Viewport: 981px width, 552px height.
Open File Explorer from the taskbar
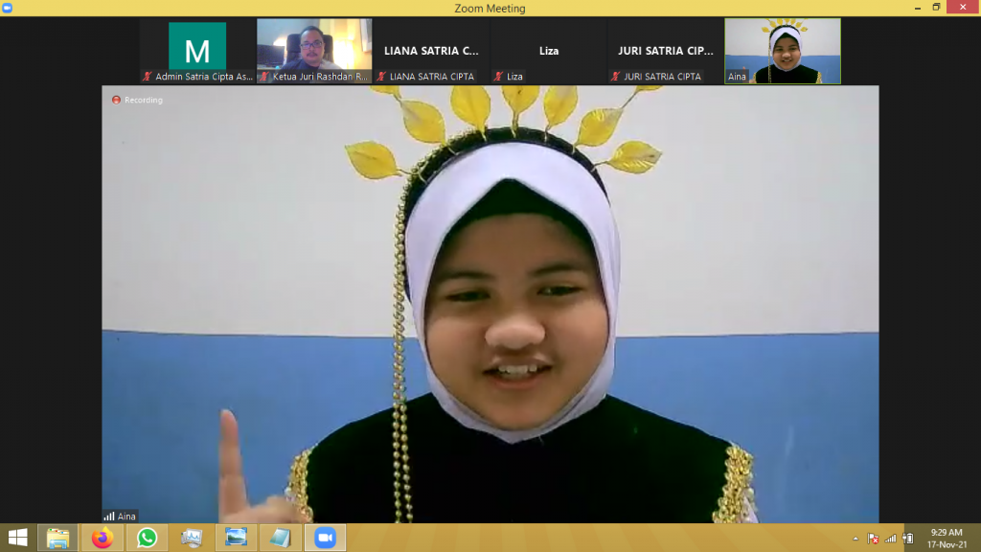[56, 538]
